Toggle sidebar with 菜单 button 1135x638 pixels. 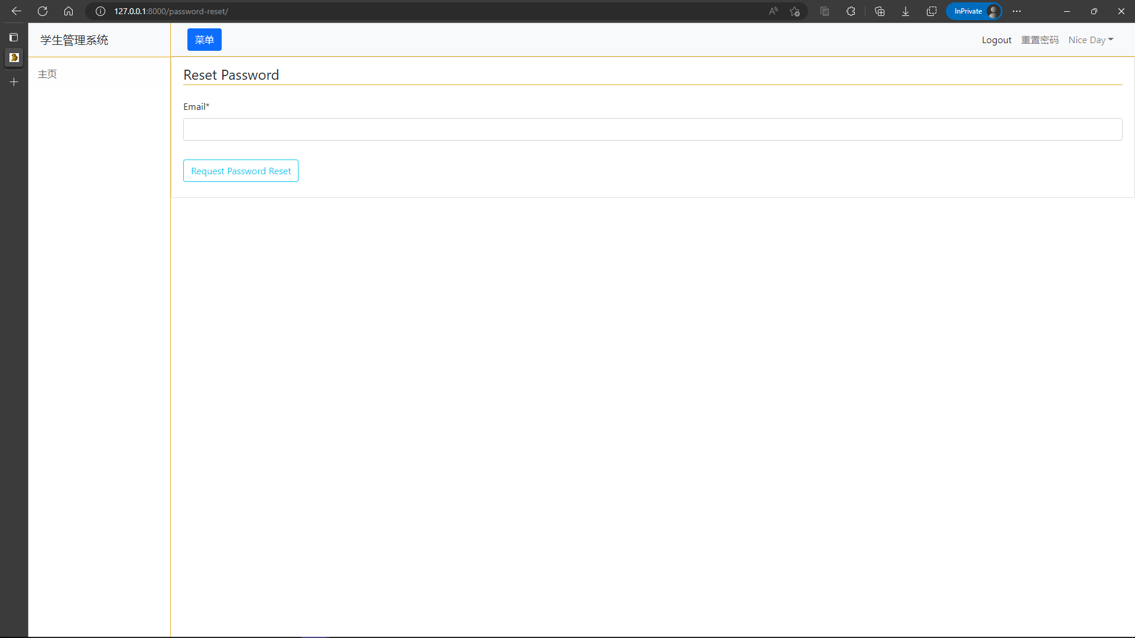[x=204, y=40]
